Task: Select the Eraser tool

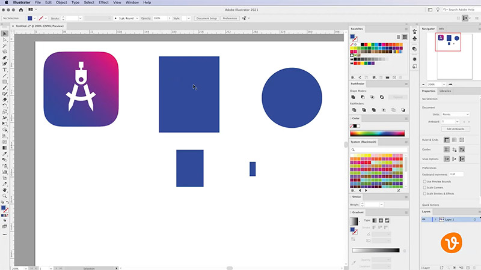Action: 5,100
